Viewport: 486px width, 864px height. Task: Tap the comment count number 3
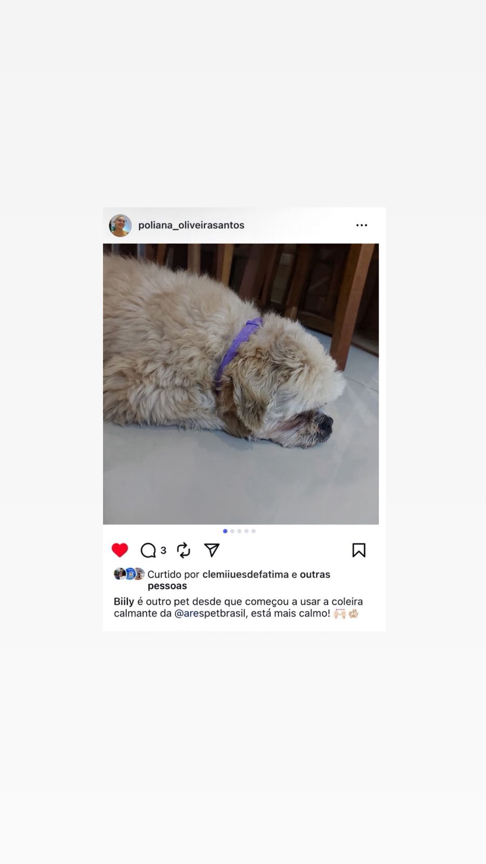[x=163, y=551]
